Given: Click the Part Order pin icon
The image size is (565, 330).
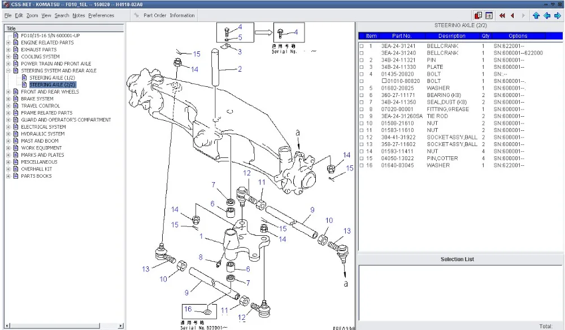Looking at the screenshot, I should pos(137,15).
